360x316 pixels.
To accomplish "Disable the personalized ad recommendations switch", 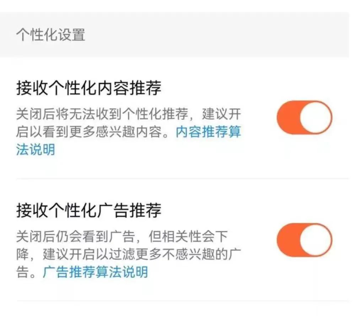I will pos(304,240).
